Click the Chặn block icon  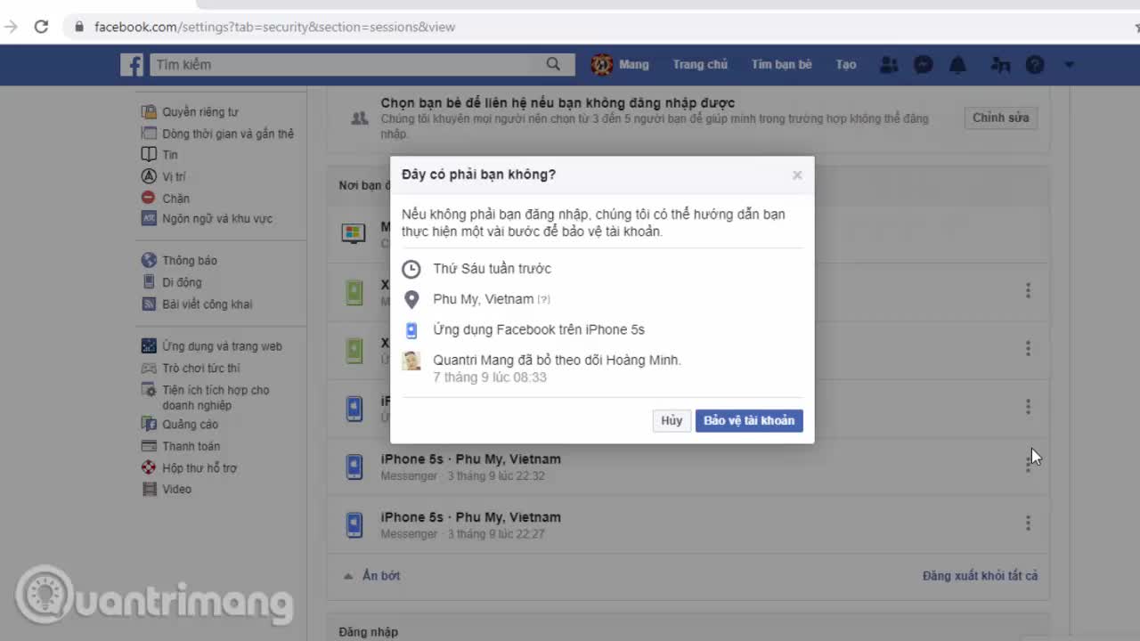click(x=149, y=198)
